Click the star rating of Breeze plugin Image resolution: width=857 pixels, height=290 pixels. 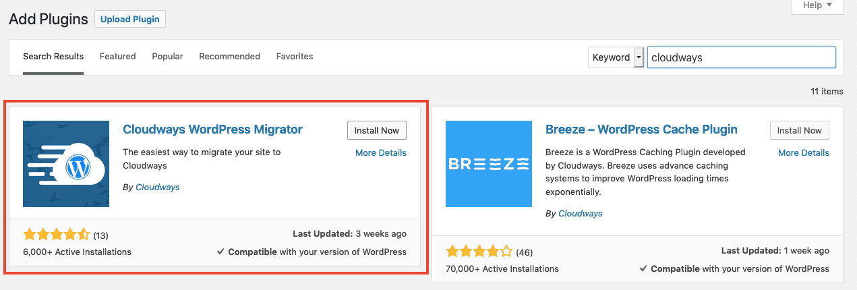(479, 252)
